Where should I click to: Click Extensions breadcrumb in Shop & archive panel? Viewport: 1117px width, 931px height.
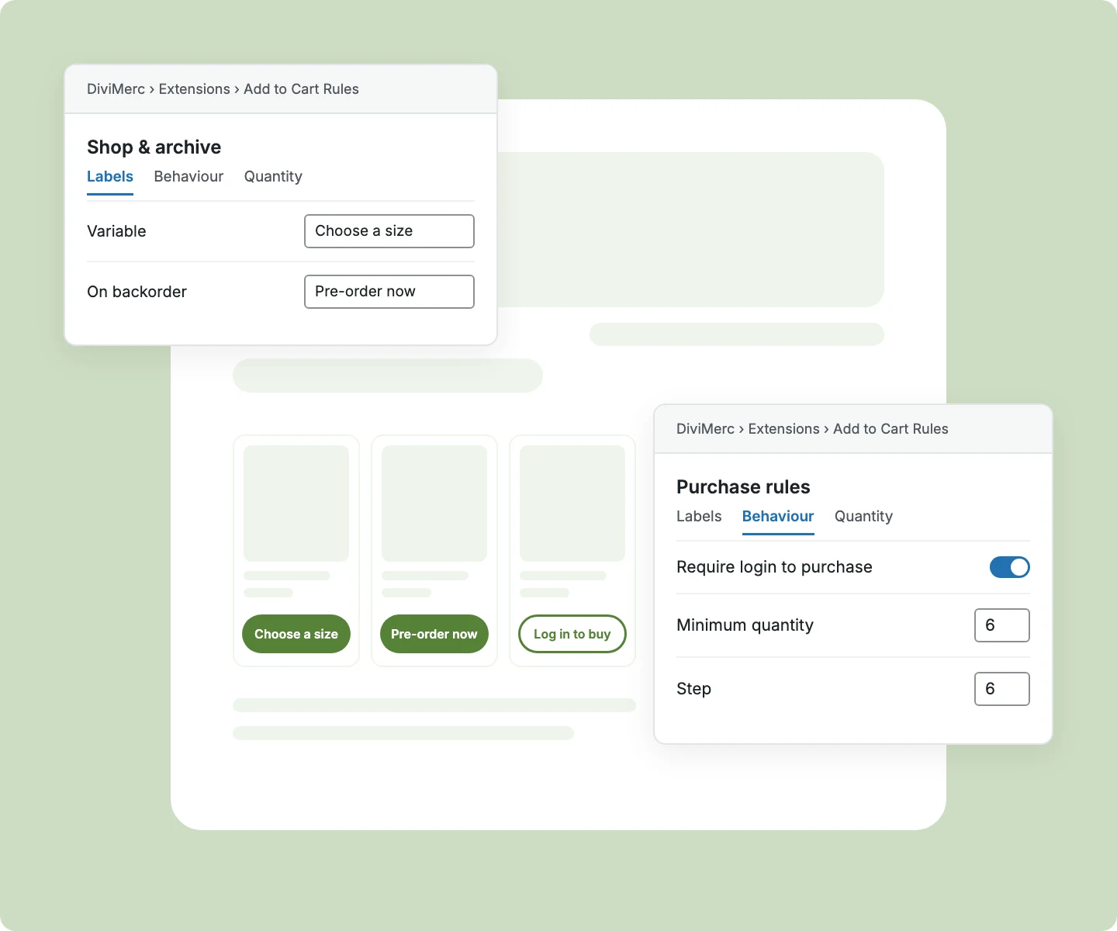pyautogui.click(x=194, y=89)
